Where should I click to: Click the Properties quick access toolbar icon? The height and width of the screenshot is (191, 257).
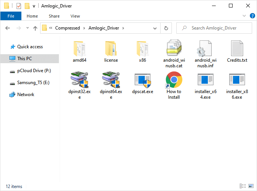tap(19, 6)
